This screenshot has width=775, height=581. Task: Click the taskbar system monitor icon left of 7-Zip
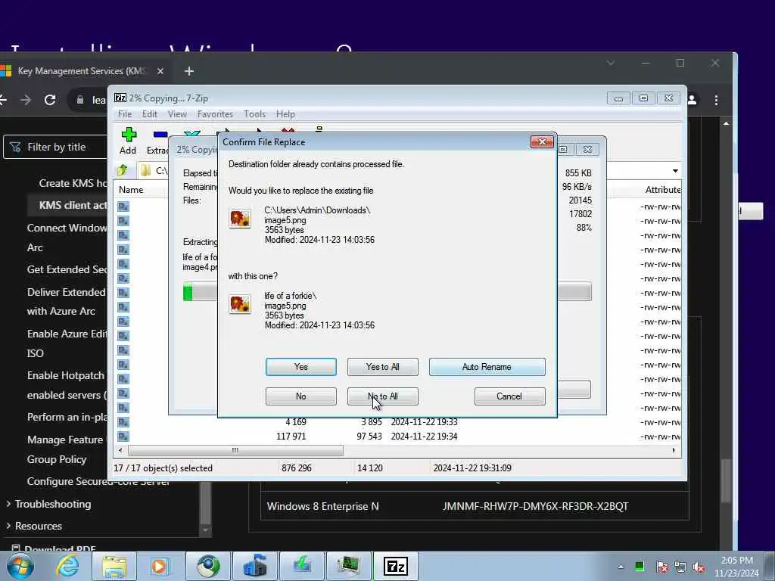[x=348, y=566]
